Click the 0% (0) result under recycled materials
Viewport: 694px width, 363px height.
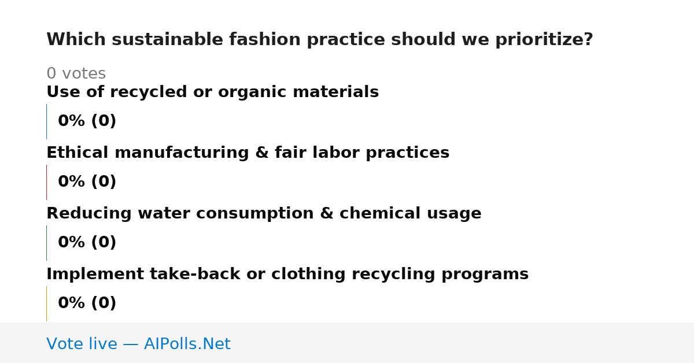click(x=87, y=121)
